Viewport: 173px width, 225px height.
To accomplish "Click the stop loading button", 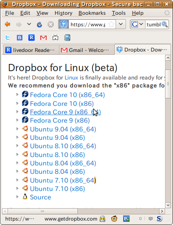I will [x=51, y=24].
